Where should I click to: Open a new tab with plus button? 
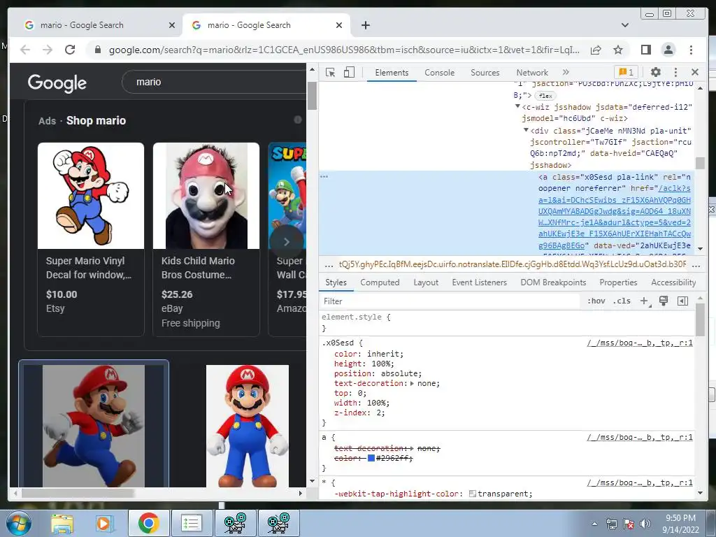pyautogui.click(x=365, y=25)
